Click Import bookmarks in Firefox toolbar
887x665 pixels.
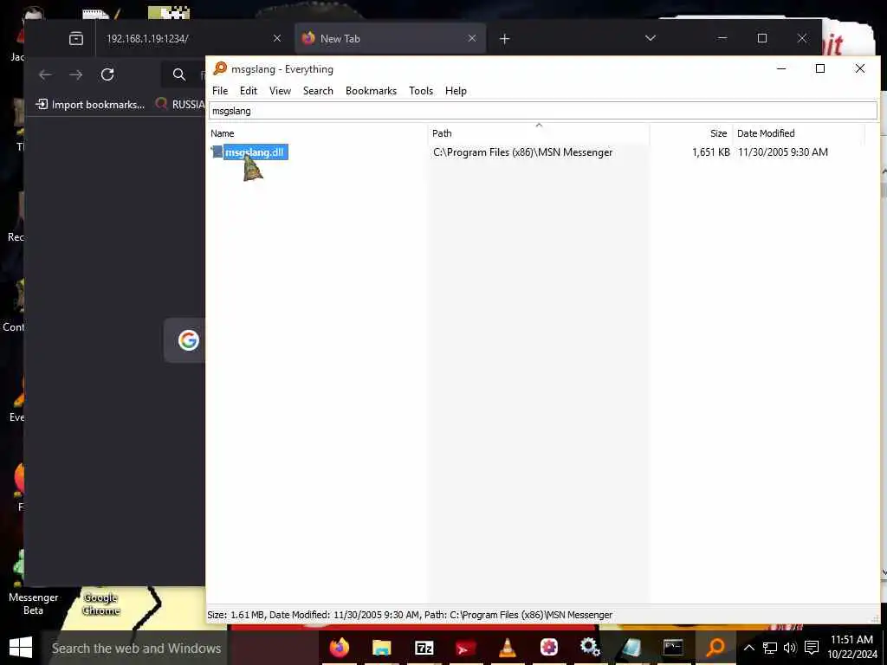90,104
